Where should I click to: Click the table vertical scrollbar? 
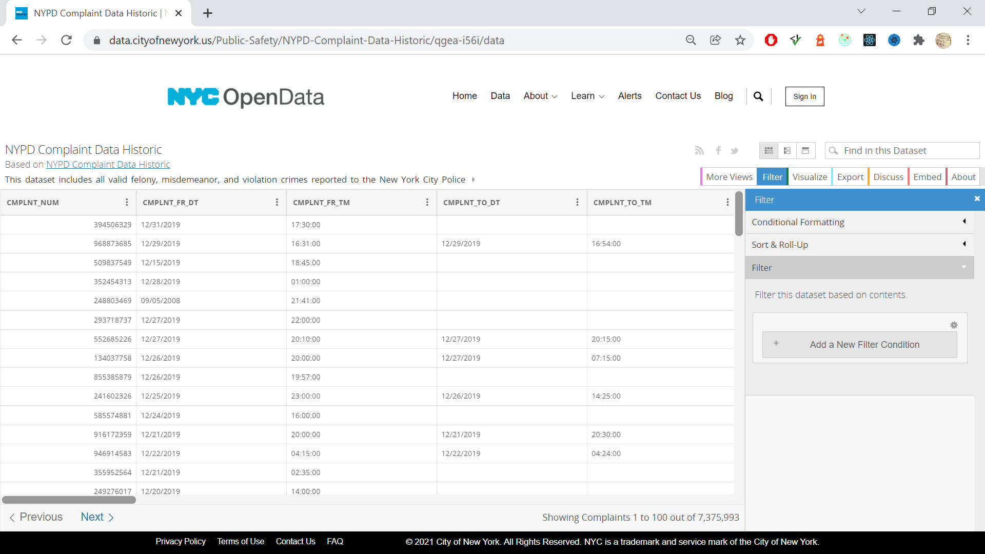tap(739, 213)
